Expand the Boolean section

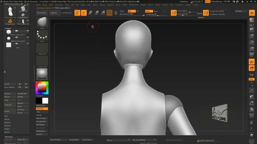8,122
